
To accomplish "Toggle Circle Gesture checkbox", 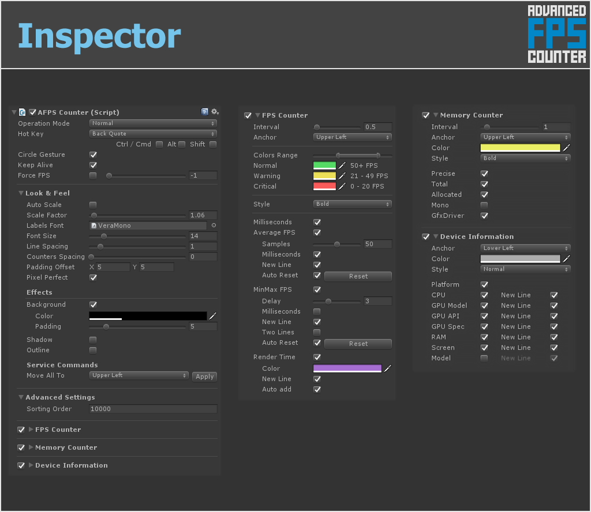I will point(93,155).
